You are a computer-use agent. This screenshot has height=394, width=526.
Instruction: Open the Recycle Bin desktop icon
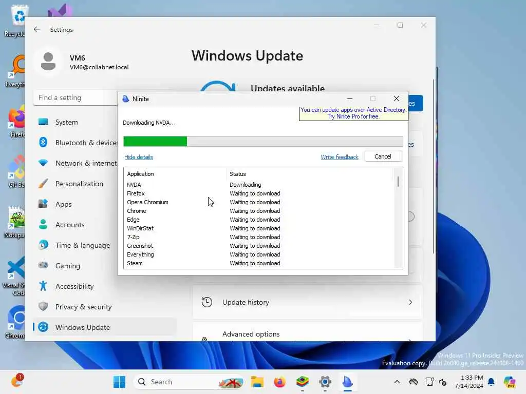(x=15, y=21)
